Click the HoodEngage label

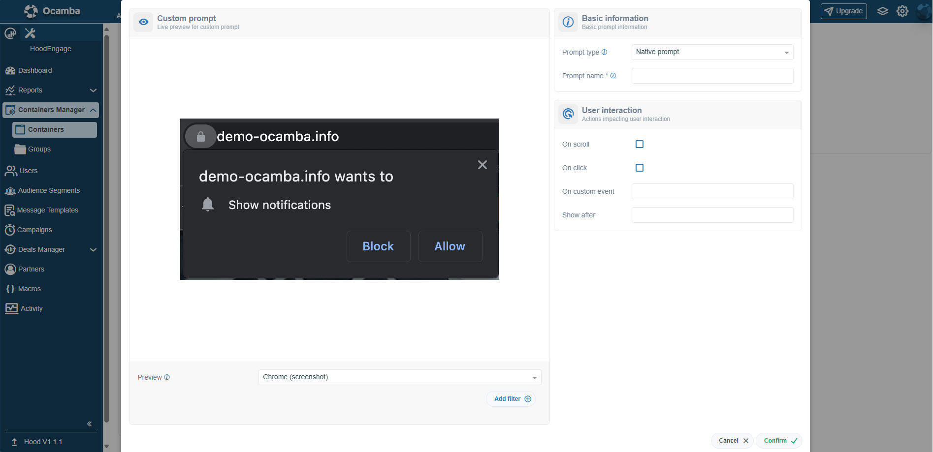coord(51,49)
